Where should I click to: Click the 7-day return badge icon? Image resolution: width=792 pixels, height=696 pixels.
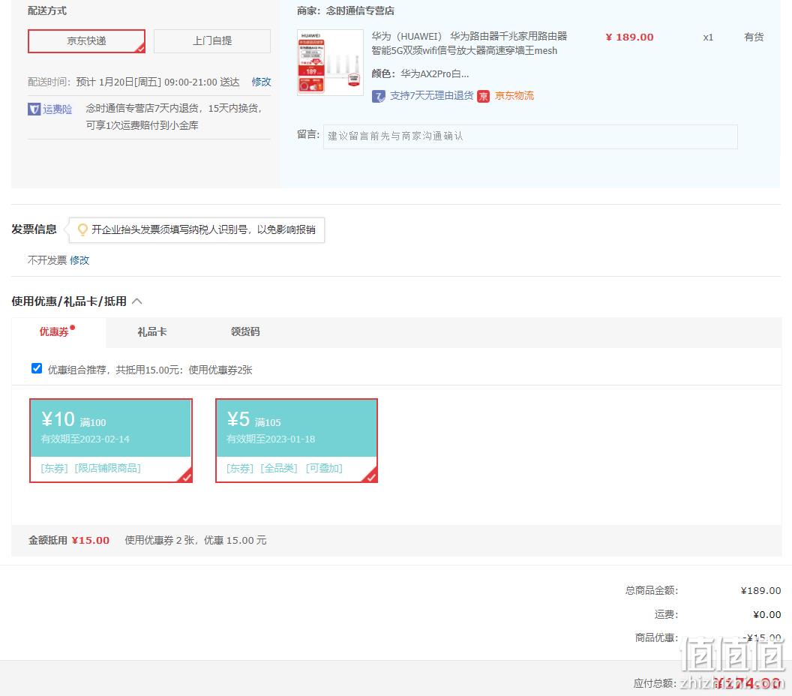point(378,96)
